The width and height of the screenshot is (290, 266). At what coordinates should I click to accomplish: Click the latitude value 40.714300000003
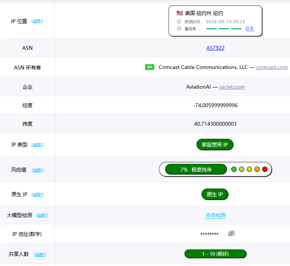[x=215, y=124]
